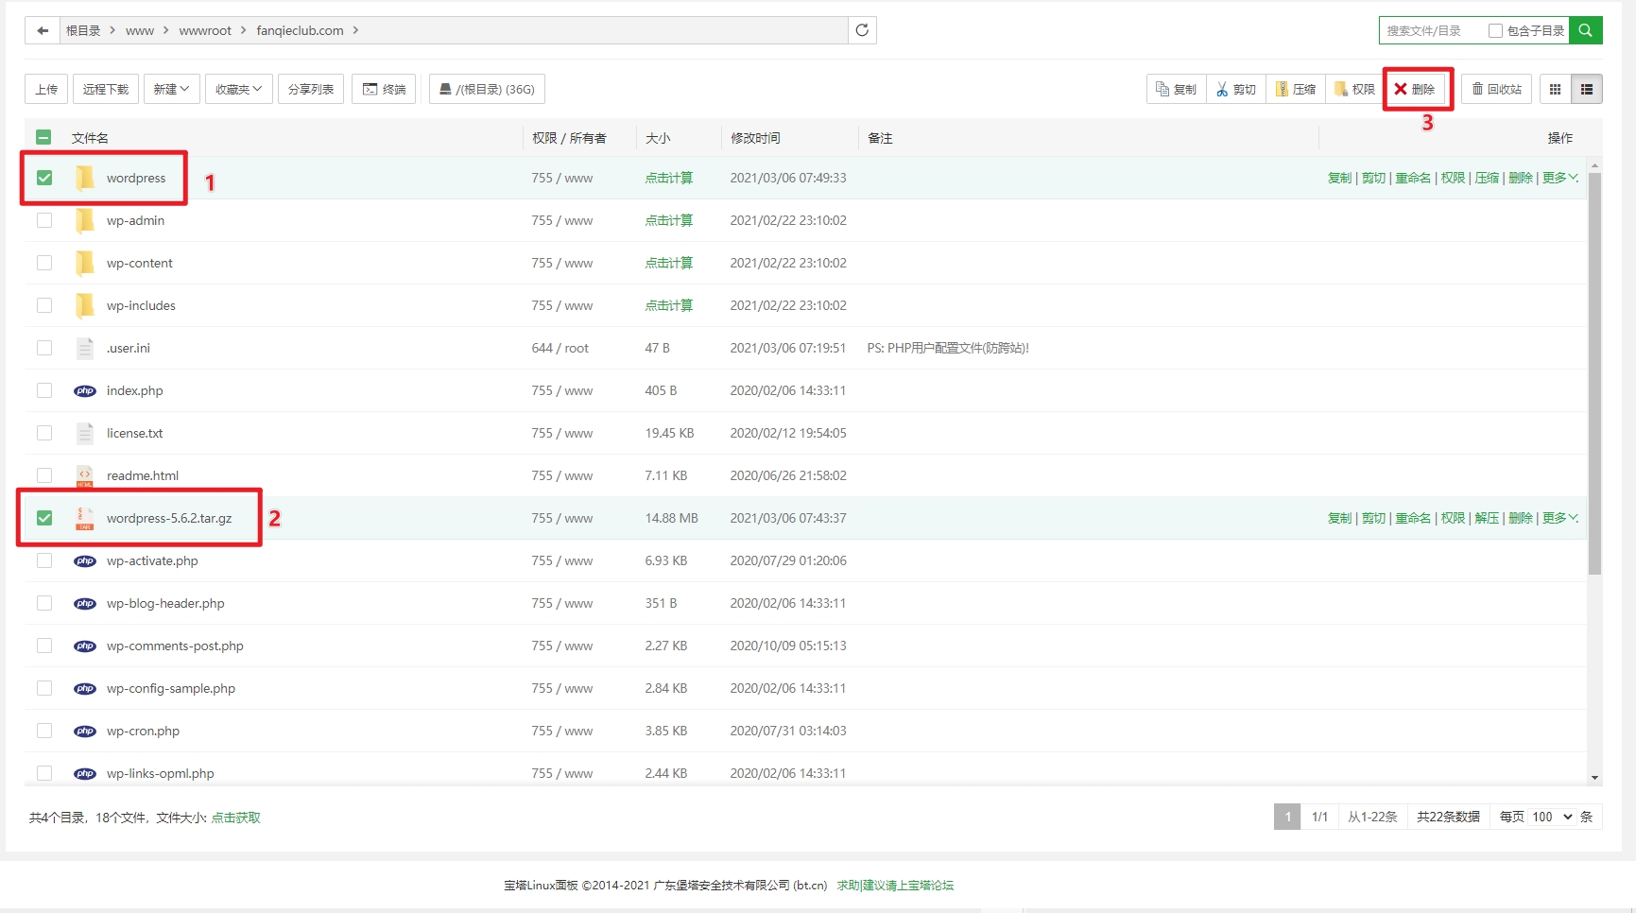1636x913 pixels.
Task: Uncheck the wordpress folder checkbox
Action: [44, 178]
